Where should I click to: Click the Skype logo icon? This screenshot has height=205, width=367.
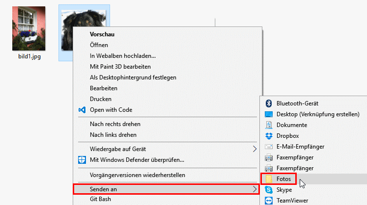coord(269,190)
